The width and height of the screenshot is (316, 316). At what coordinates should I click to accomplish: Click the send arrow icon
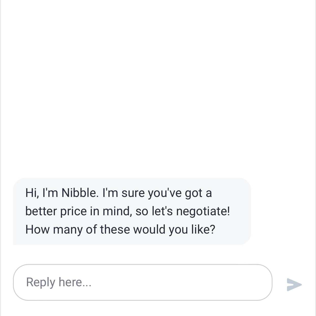click(x=294, y=284)
